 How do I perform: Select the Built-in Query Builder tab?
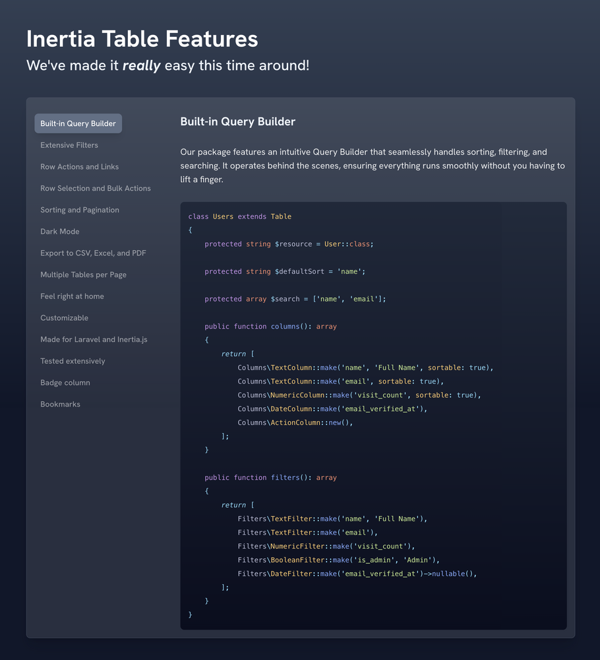(x=78, y=123)
